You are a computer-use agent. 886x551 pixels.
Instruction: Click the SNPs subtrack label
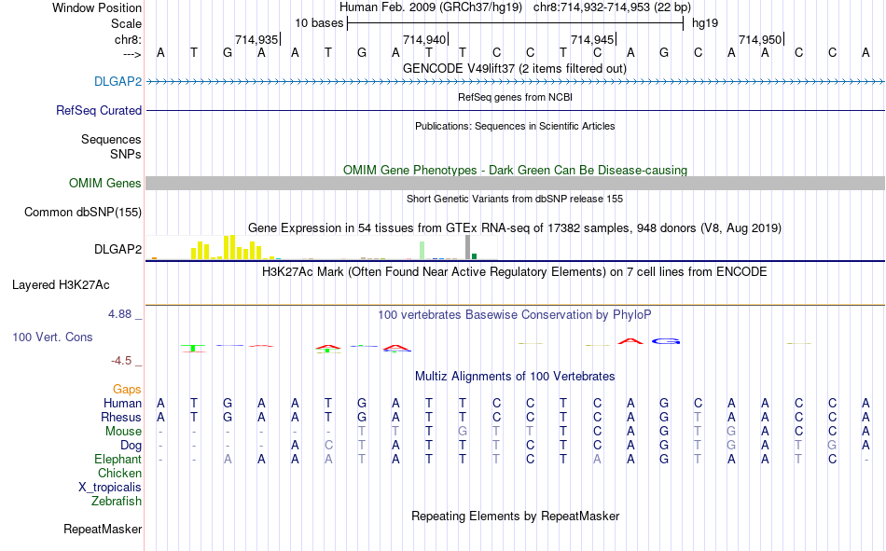[126, 154]
